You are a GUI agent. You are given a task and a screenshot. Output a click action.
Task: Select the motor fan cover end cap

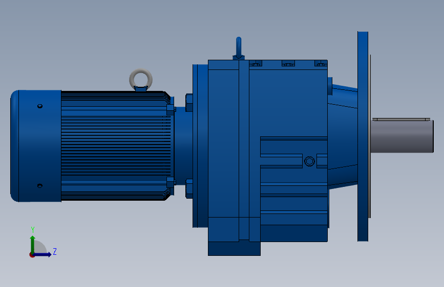pos(36,146)
